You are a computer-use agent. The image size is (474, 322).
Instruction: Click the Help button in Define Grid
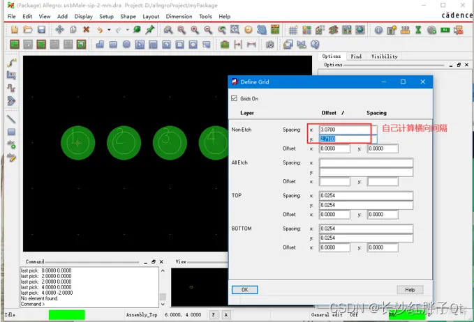click(x=410, y=290)
